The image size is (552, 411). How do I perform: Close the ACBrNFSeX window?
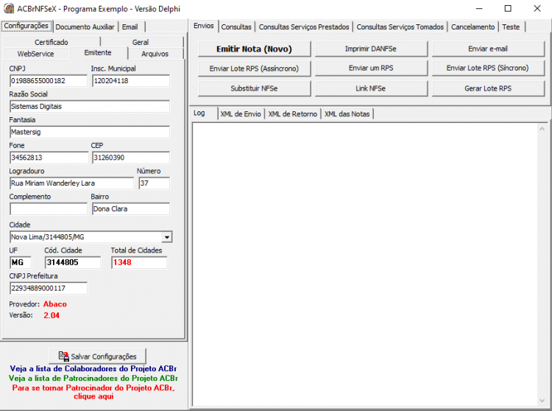[x=537, y=8]
